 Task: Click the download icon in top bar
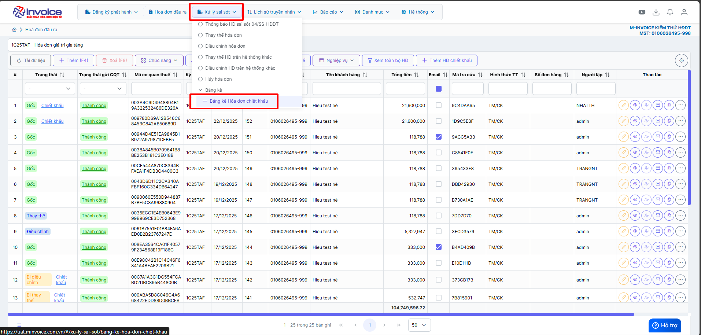coord(656,12)
